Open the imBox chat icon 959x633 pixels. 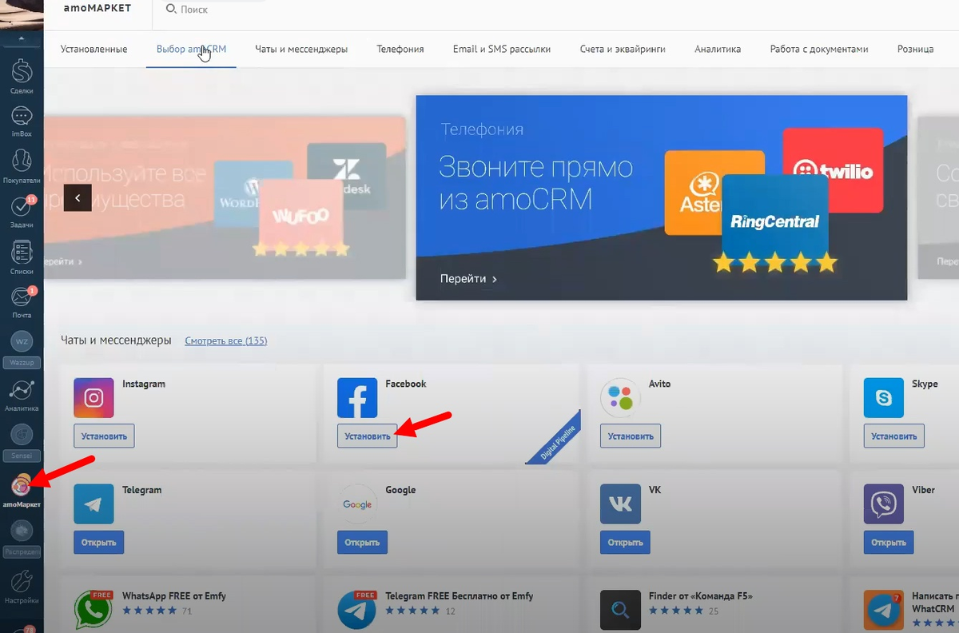point(22,121)
